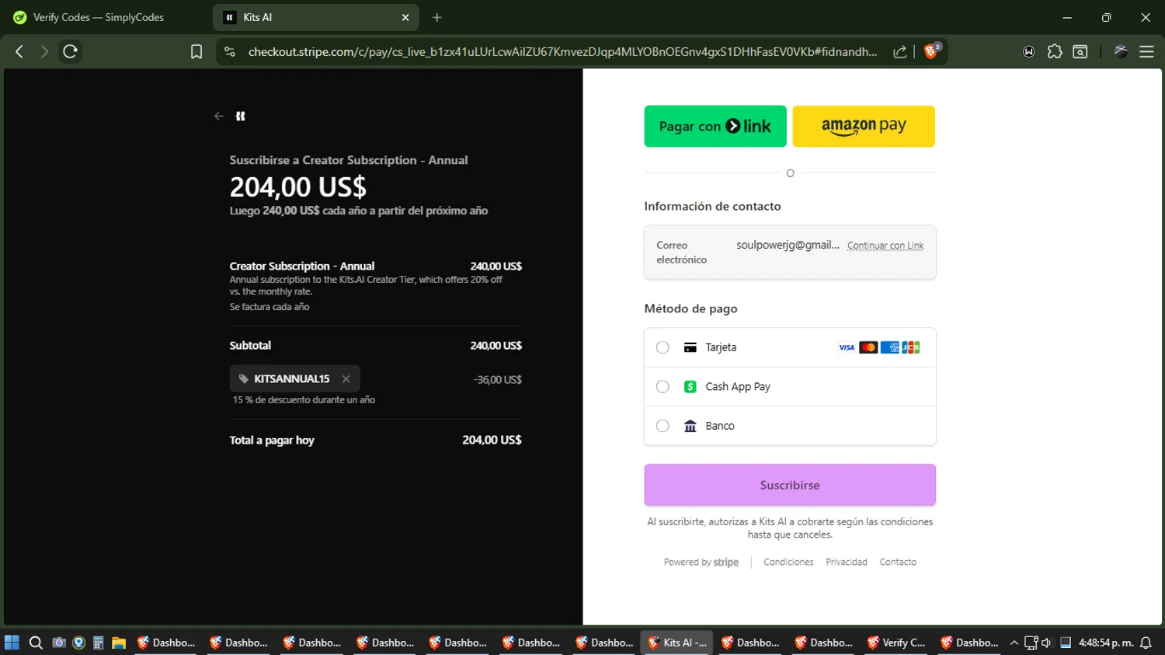Image resolution: width=1165 pixels, height=655 pixels.
Task: Bookmark this page
Action: (x=196, y=51)
